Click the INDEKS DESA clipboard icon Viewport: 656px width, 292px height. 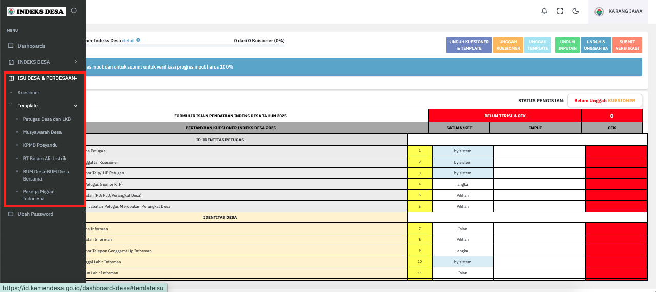[x=11, y=62]
